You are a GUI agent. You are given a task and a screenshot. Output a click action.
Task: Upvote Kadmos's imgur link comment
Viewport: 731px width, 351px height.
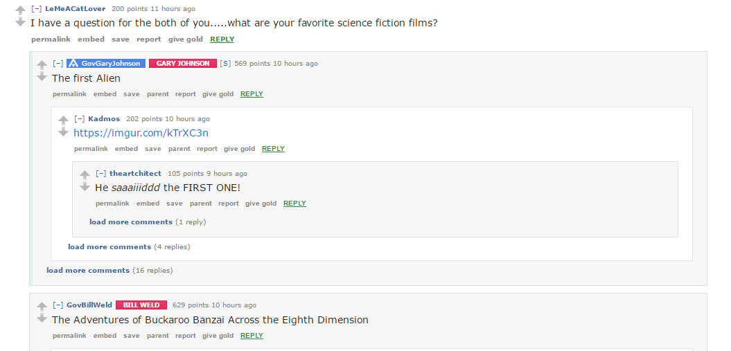click(64, 120)
